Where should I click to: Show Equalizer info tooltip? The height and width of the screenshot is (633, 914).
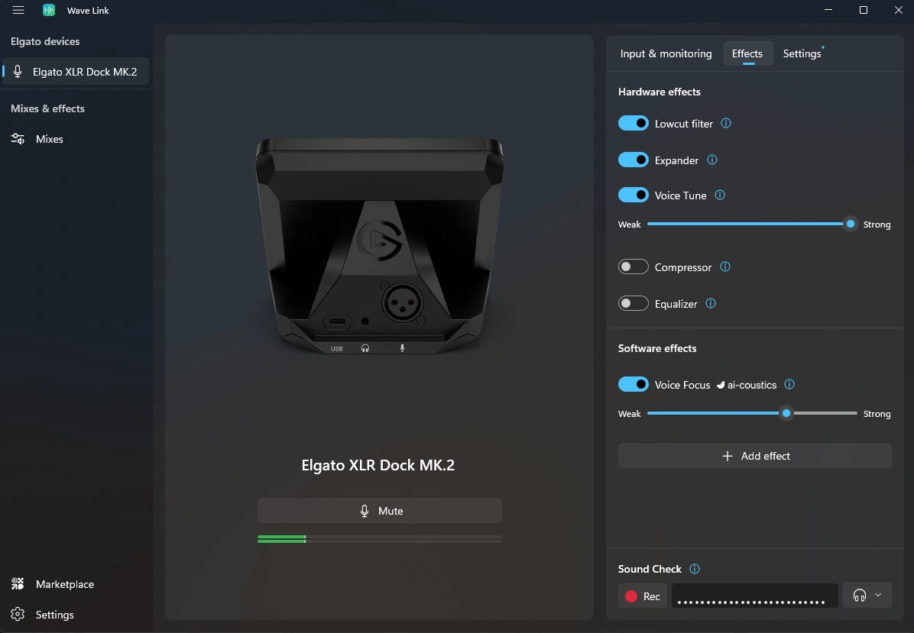pos(711,304)
